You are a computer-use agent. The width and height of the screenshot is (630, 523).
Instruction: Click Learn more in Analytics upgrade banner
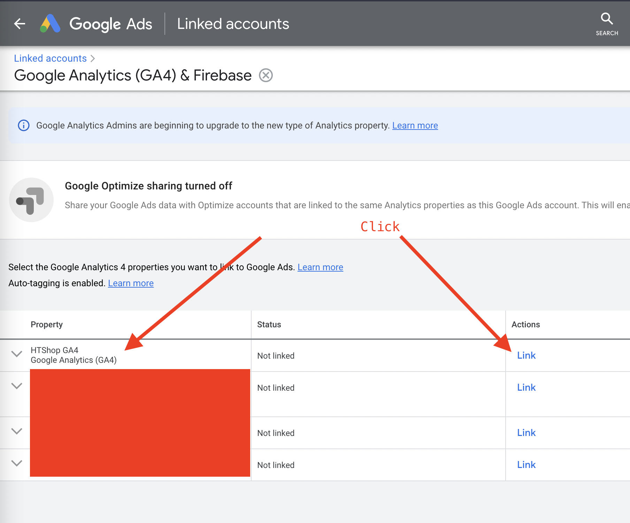coord(415,125)
